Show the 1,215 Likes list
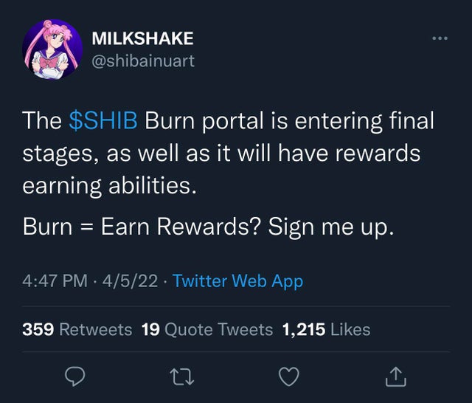The height and width of the screenshot is (403, 472). 326,329
